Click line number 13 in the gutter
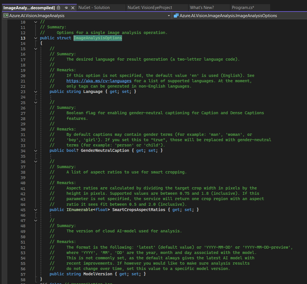The width and height of the screenshot is (307, 284). [23, 38]
